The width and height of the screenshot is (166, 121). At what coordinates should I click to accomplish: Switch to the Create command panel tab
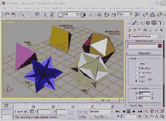pos(129,23)
